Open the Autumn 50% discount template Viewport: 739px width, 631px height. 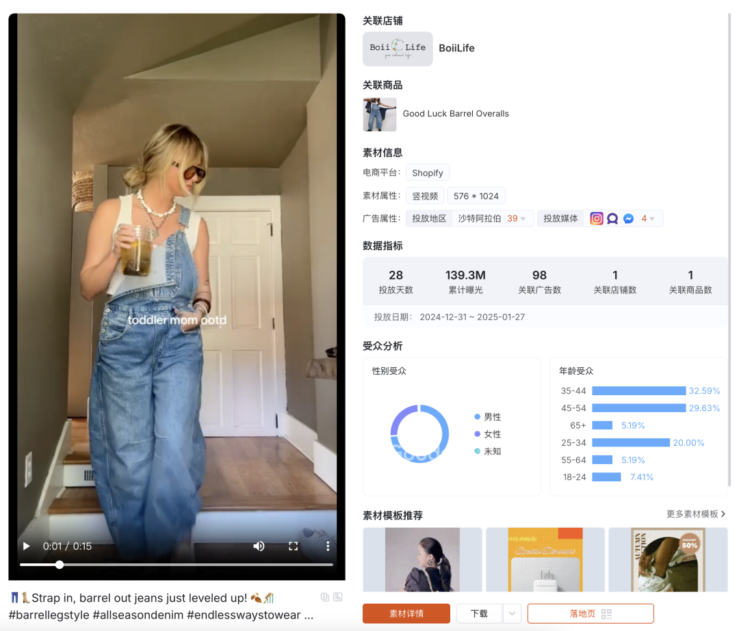click(x=668, y=560)
